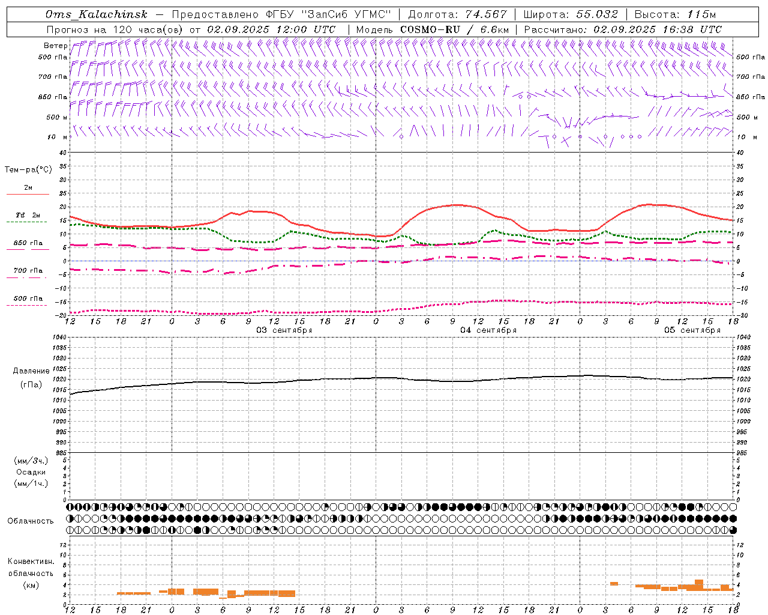Select the Прогноз на 120 часа(ов) text
Screen dimensions: 768x615
[x=115, y=29]
